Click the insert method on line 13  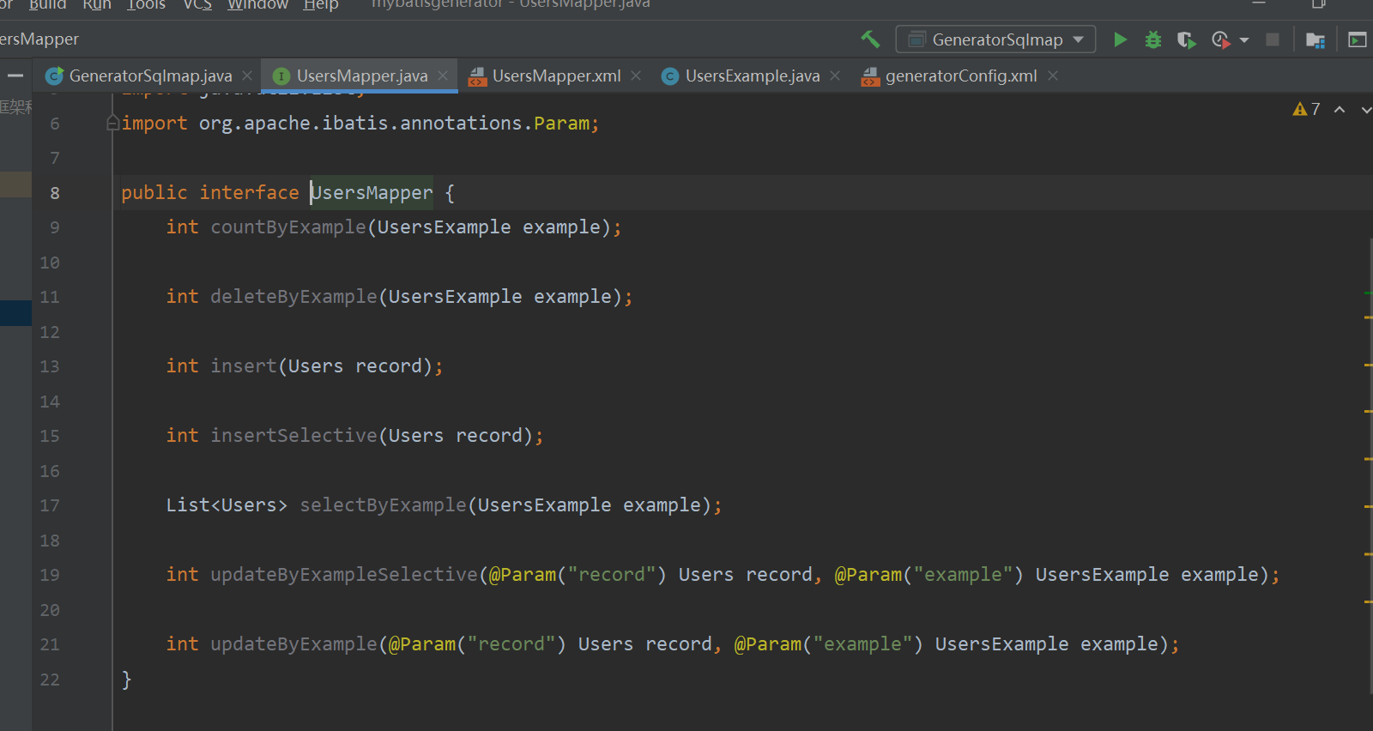(x=244, y=365)
